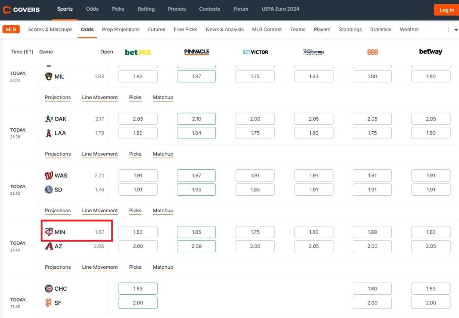459x318 pixels.
Task: Select BetVictor odds 1.75 for LAA
Action: pos(255,133)
